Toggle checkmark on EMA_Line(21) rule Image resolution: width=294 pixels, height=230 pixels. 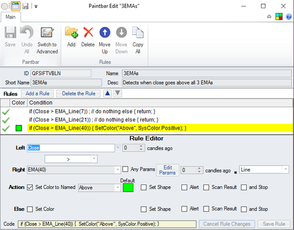[x=6, y=120]
